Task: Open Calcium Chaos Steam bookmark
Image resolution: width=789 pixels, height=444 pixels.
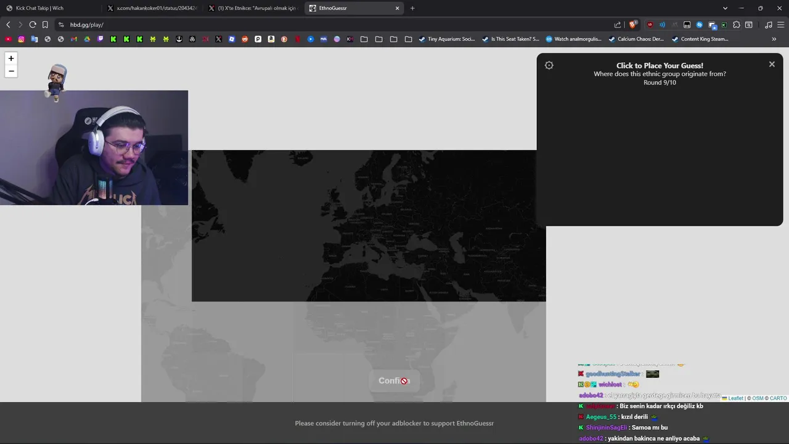Action: coord(636,39)
